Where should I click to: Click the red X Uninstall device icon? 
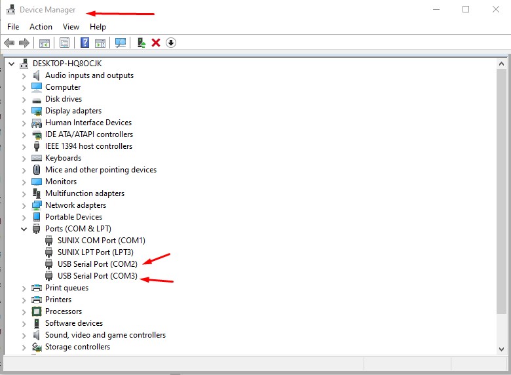pos(156,43)
